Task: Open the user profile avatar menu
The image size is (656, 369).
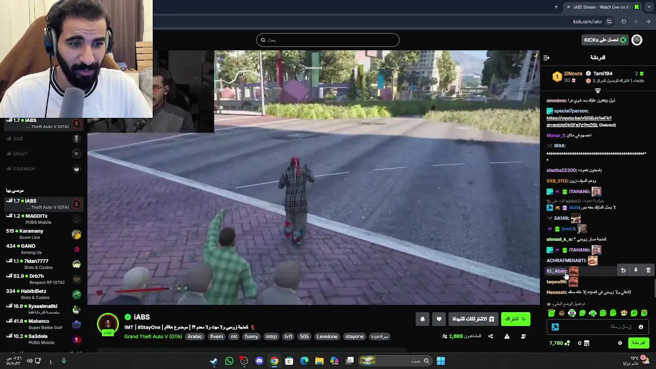Action: pos(637,40)
